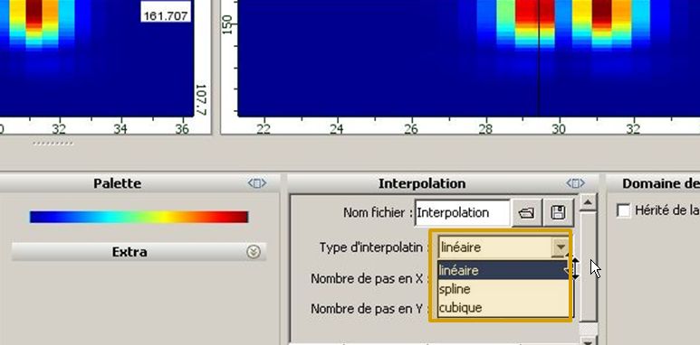Screen dimensions: 700x345
Task: Open interpolation file with folder icon
Action: (527, 213)
